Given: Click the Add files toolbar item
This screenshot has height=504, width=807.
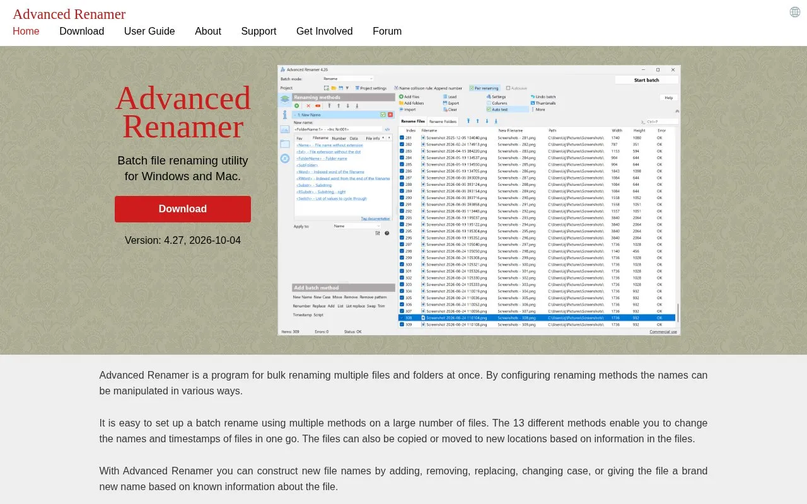Looking at the screenshot, I should click(409, 97).
